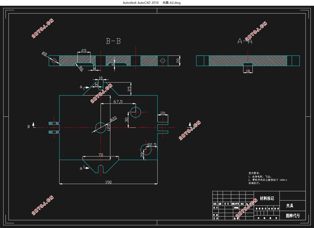Select the 重量 cell in title block
The width and height of the screenshot is (314, 228).
270,208
